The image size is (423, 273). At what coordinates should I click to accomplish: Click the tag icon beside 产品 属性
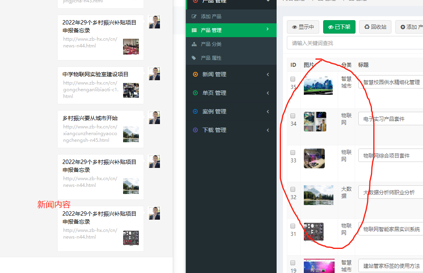click(x=194, y=58)
